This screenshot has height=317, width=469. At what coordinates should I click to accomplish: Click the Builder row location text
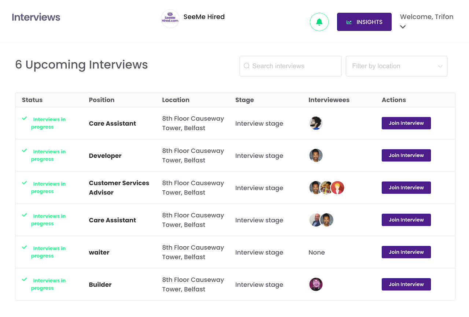click(193, 284)
